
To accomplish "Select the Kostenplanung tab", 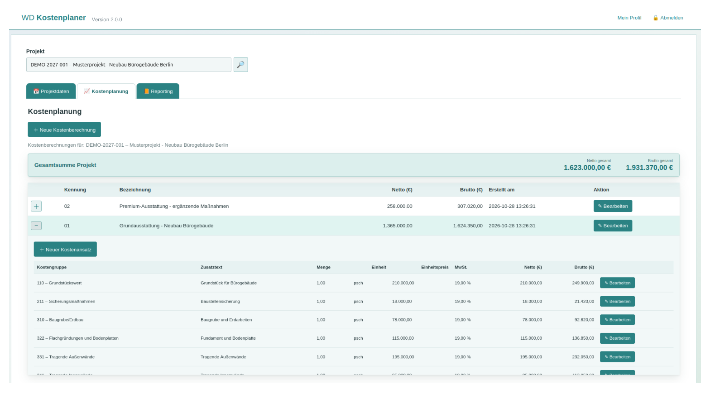I will point(106,91).
